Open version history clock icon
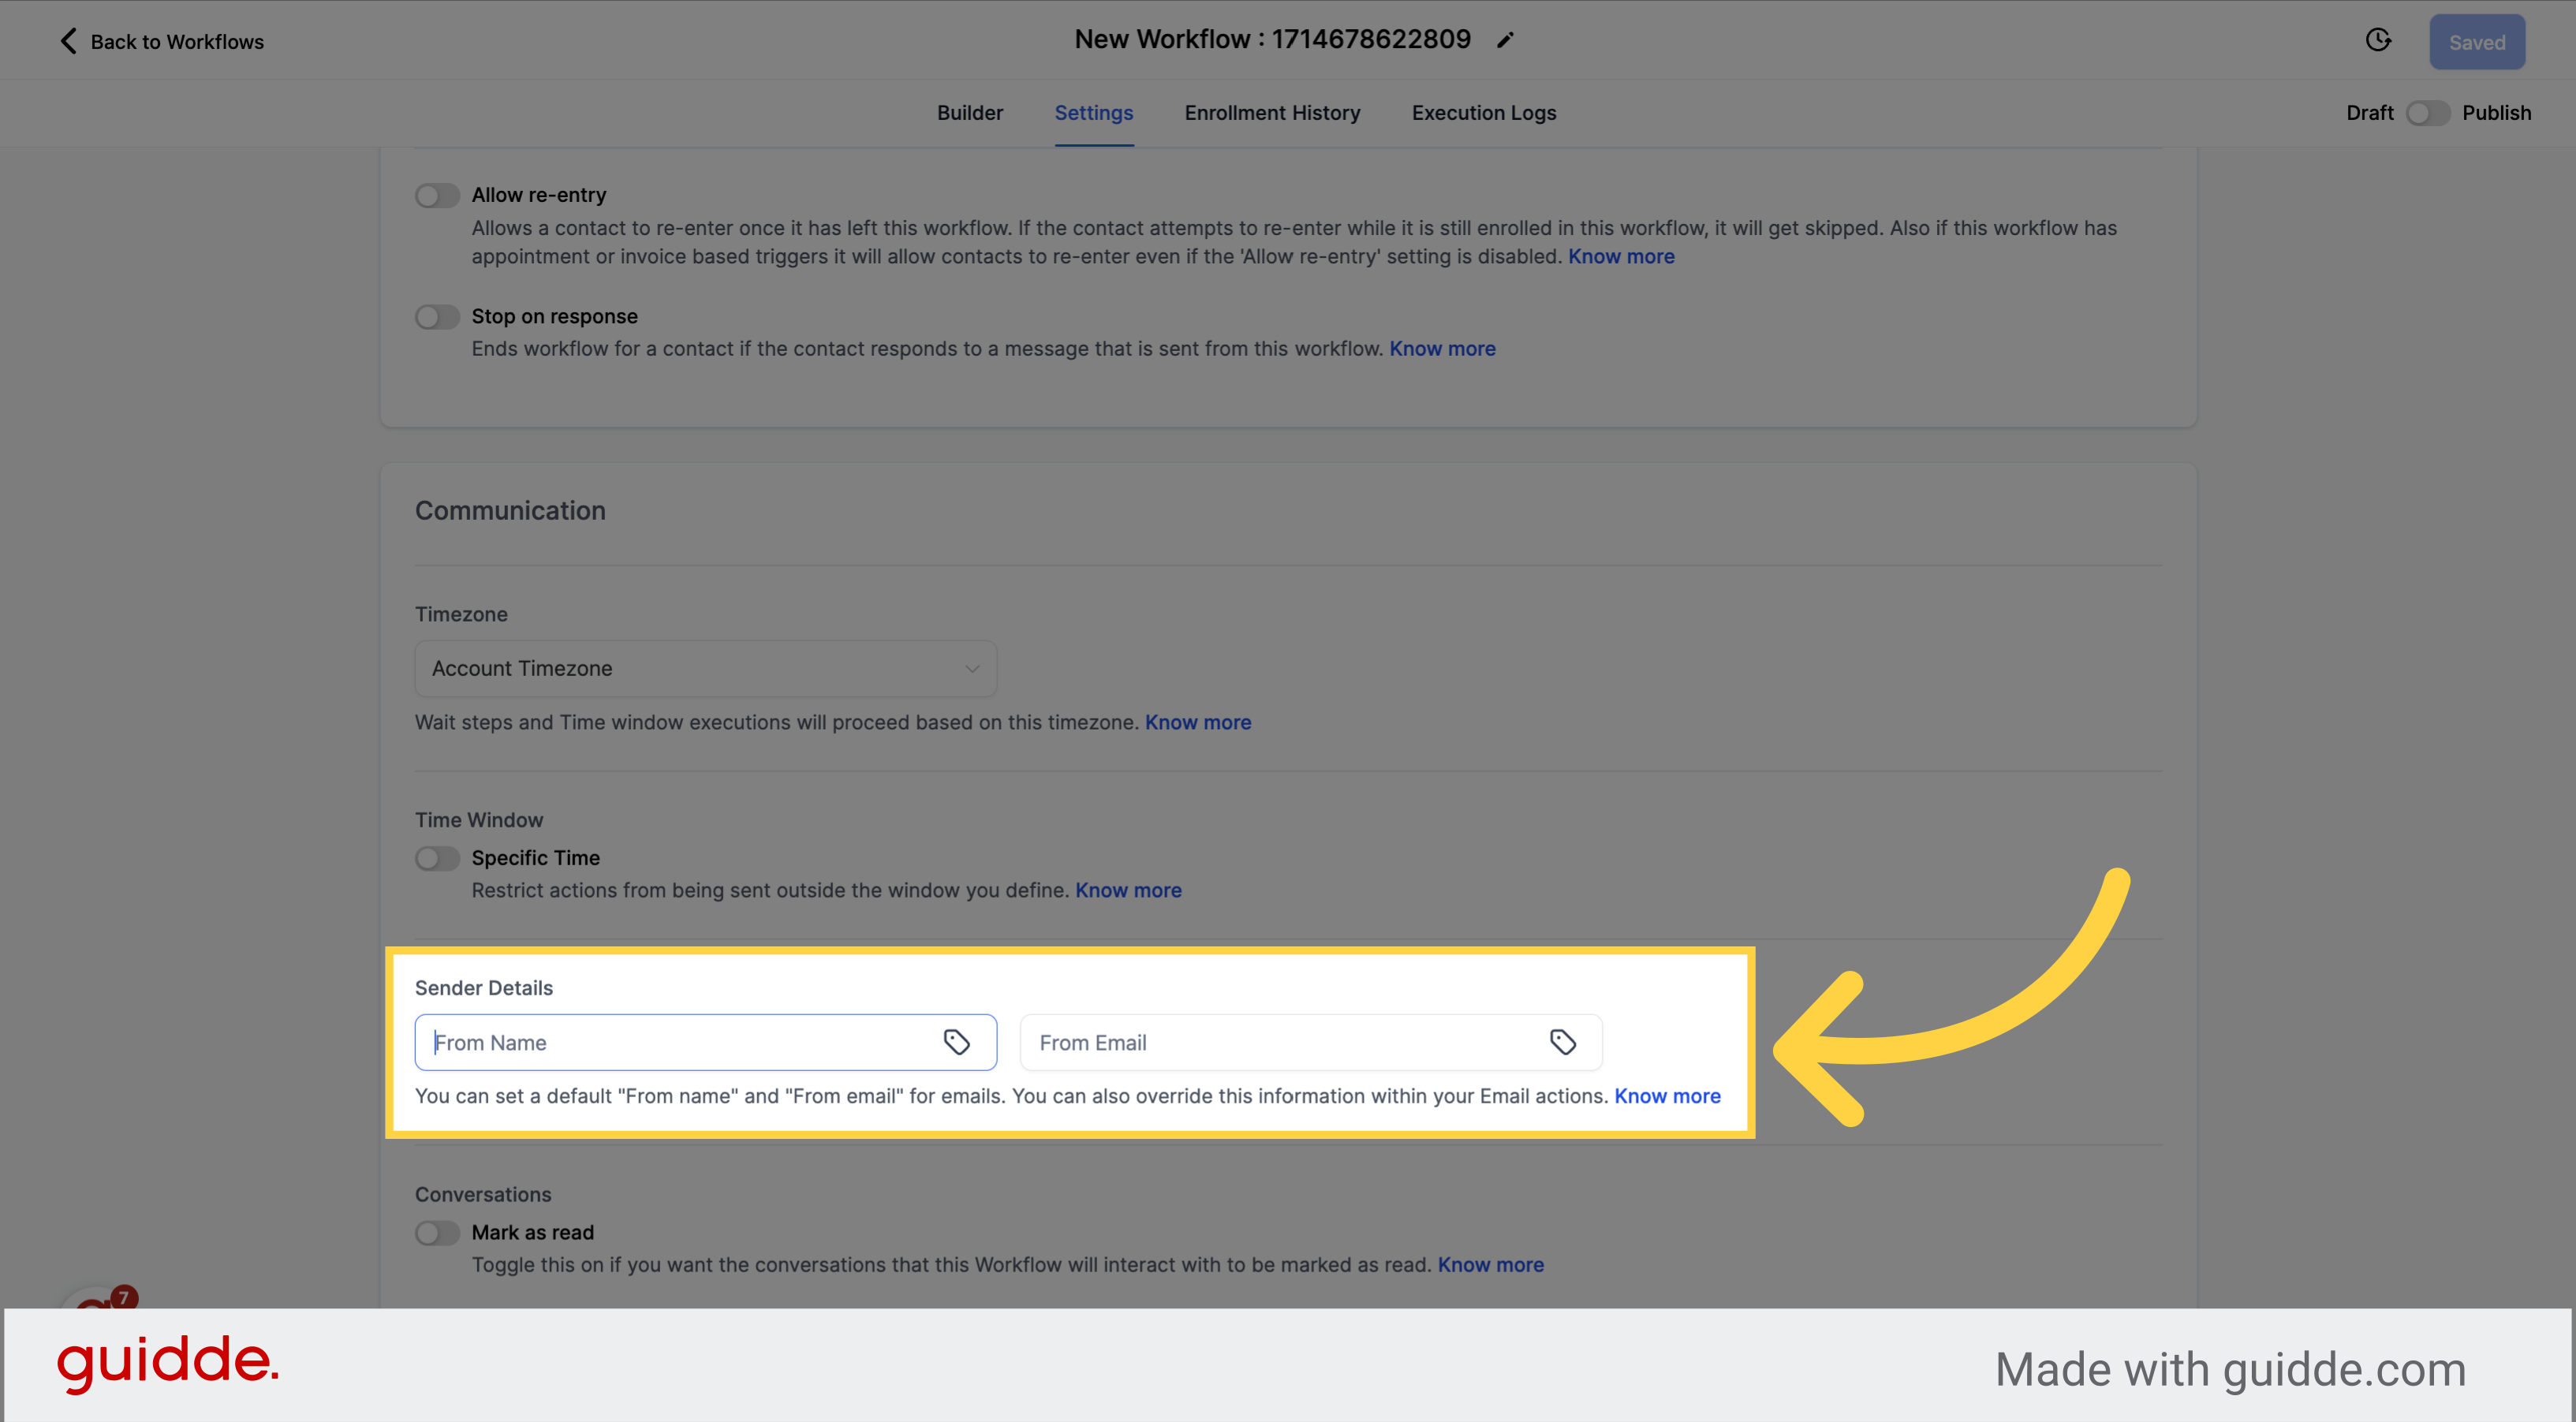Screen dimensions: 2576x1422 [2378, 40]
